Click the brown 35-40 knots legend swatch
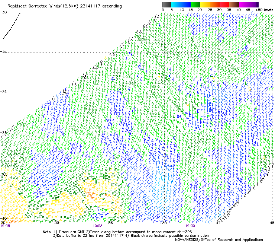The height and width of the screenshot is (242, 275). coord(234,4)
